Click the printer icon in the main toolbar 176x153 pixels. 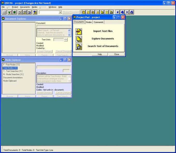coord(4,12)
